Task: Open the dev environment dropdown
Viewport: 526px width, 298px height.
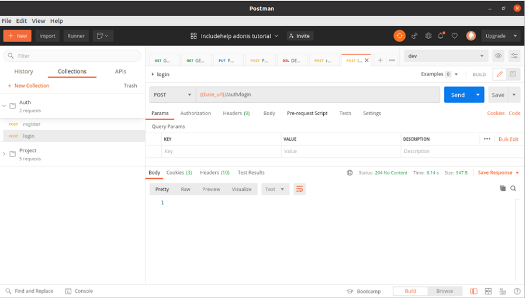Action: click(x=446, y=56)
